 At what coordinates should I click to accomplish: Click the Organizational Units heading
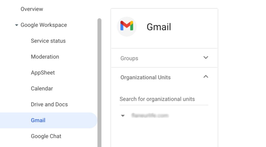click(x=145, y=78)
